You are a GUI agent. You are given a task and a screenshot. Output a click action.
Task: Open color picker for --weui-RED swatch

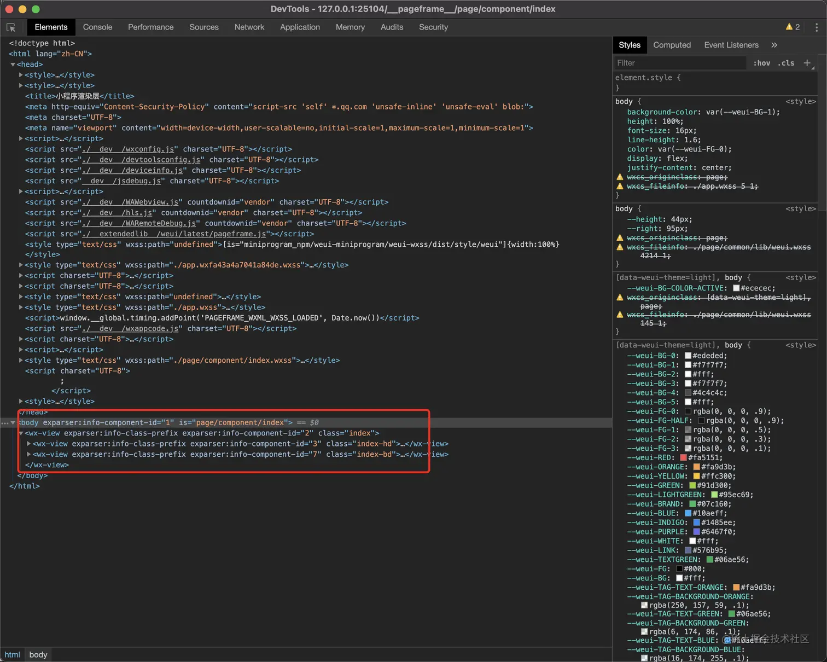(683, 457)
